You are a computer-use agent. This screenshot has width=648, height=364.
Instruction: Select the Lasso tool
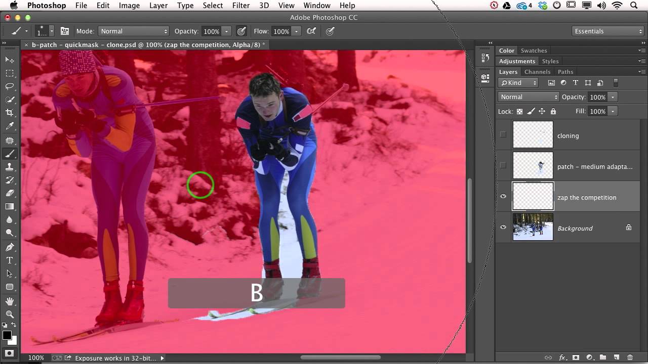pyautogui.click(x=10, y=86)
